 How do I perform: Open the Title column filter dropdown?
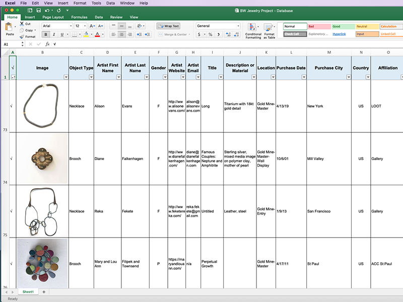coord(221,77)
